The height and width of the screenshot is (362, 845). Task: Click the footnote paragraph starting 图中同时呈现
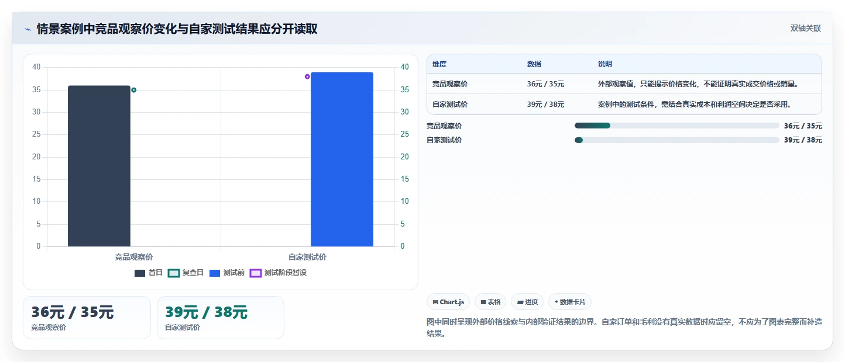pyautogui.click(x=624, y=328)
